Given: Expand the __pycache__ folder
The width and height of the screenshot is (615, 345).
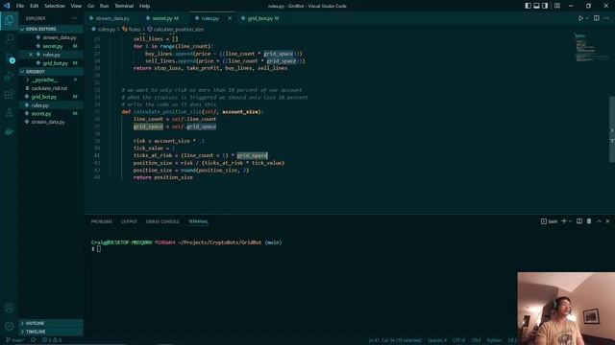Looking at the screenshot, I should click(51, 80).
